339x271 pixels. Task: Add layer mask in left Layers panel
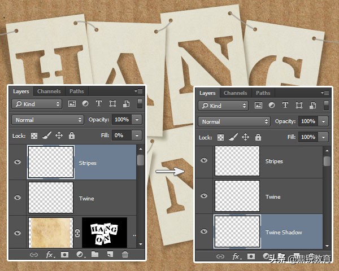(x=64, y=255)
